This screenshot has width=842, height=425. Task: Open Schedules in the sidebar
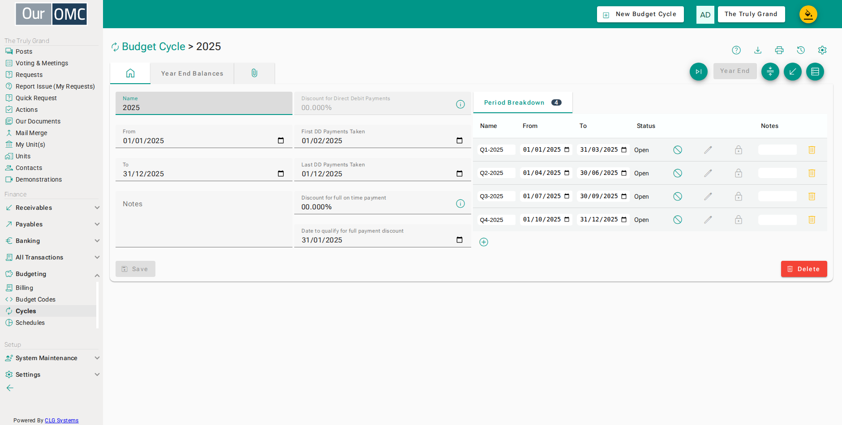pyautogui.click(x=30, y=323)
